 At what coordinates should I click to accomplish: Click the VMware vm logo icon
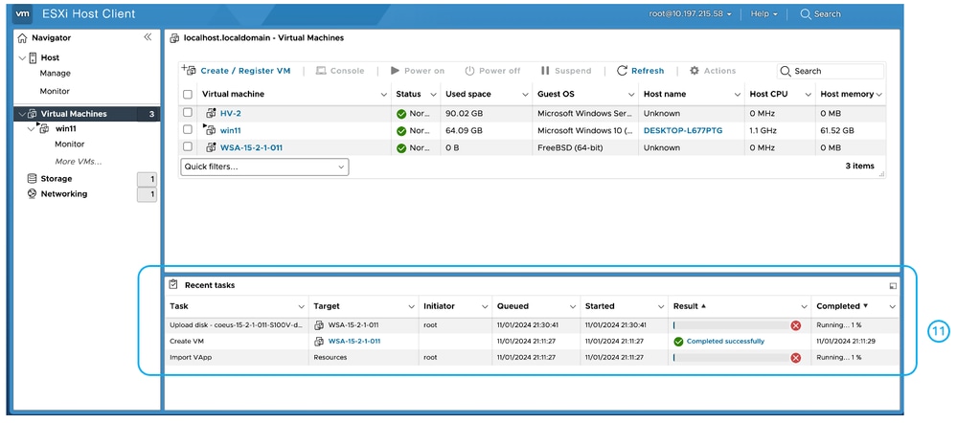coord(23,13)
